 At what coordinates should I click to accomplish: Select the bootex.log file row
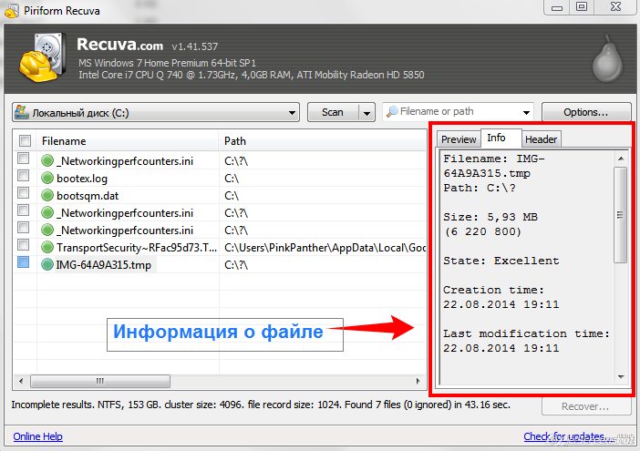(x=220, y=179)
